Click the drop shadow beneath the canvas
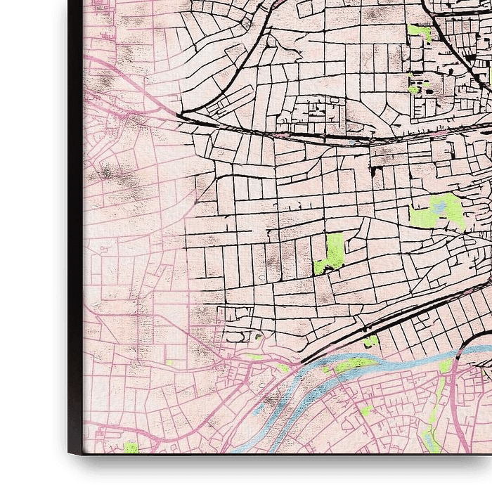Viewport: 492px width, 492px height. pos(281,467)
